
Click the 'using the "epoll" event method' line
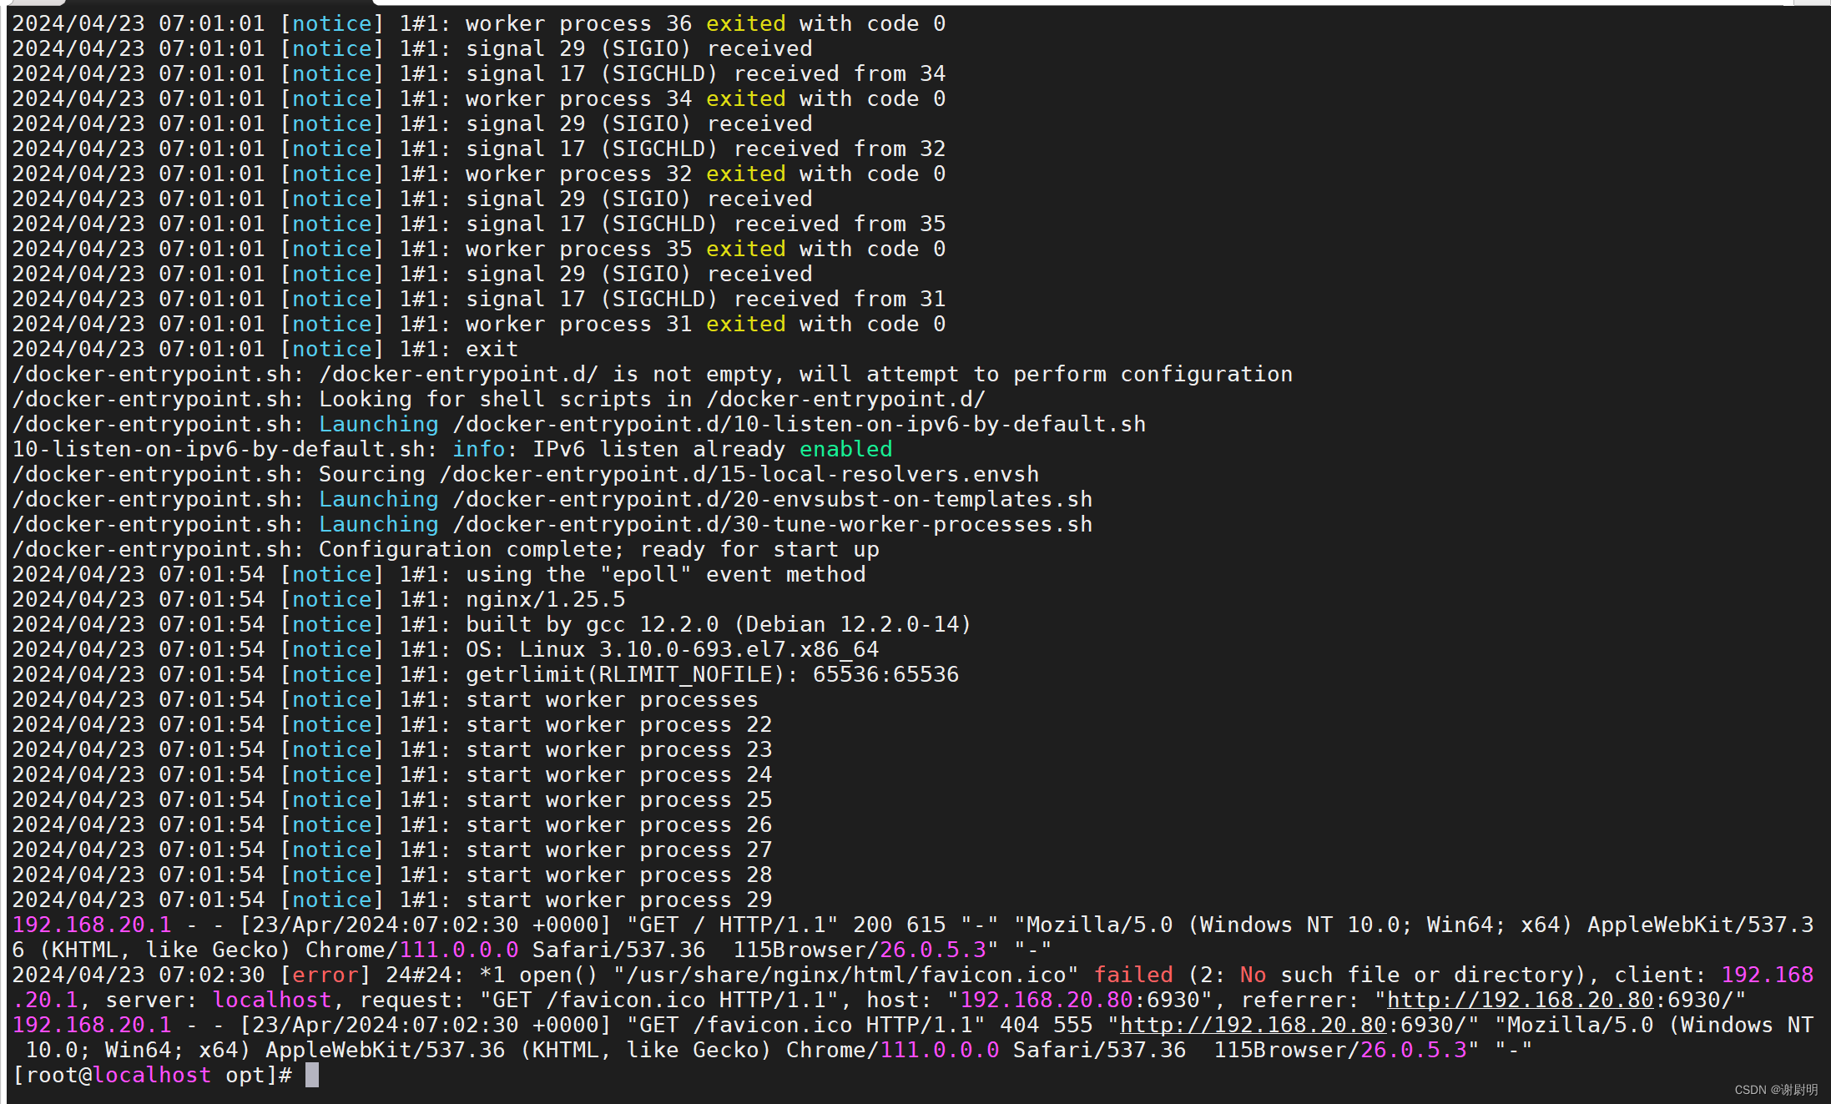click(x=439, y=574)
